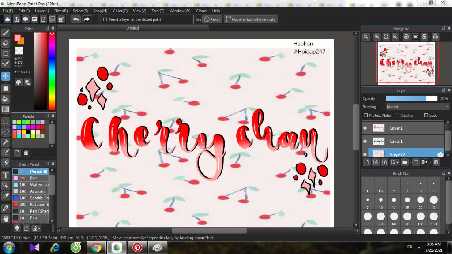Viewport: 452px width, 254px height.
Task: Select the Hand tool
Action: coord(5,219)
